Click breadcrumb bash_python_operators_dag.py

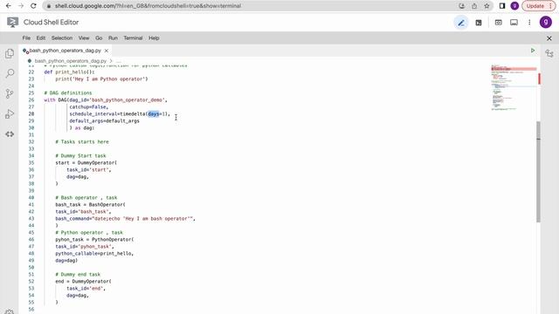(x=71, y=61)
